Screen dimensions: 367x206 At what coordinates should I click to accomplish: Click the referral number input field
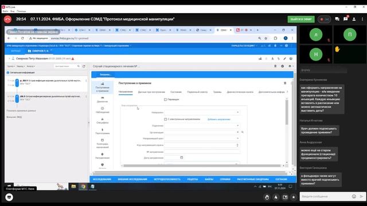point(202,152)
